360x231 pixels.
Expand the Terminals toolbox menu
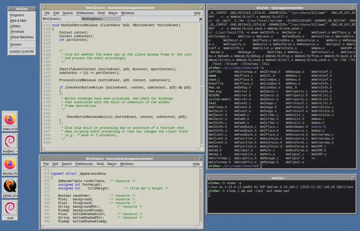click(x=17, y=32)
